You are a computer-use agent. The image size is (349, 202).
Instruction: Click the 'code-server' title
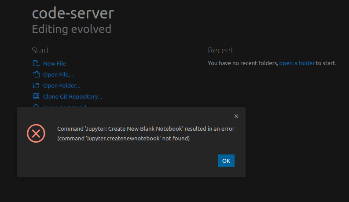(x=73, y=13)
